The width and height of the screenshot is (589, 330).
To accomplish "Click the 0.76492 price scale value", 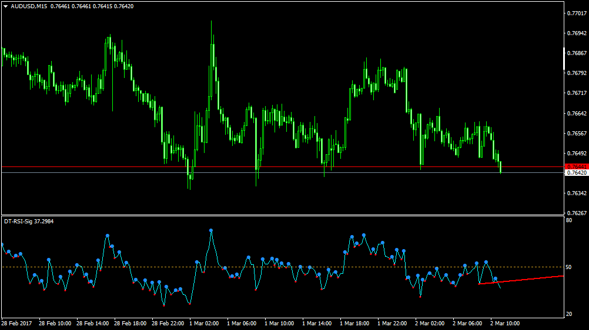I will point(577,153).
